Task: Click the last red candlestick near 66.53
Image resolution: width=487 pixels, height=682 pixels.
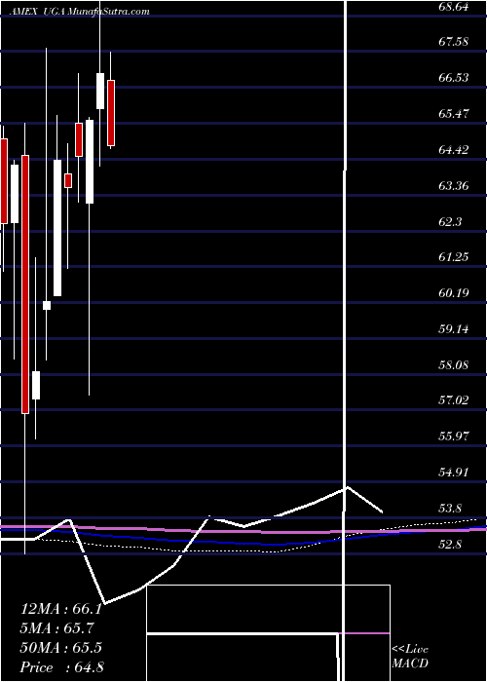Action: click(111, 113)
